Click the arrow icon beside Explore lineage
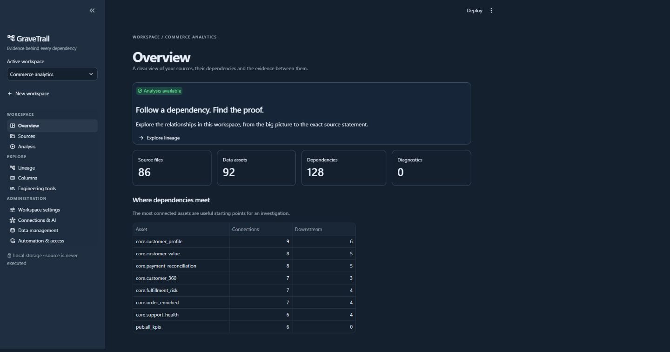Viewport: 670px width, 352px height. point(141,138)
